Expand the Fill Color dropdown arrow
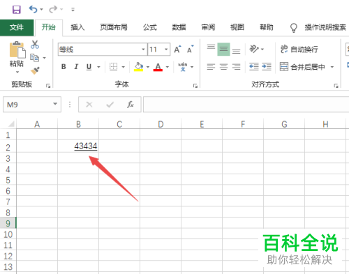 [148, 67]
